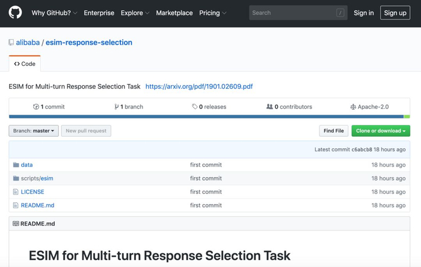This screenshot has height=267, width=421.
Task: Expand the Clone or download menu
Action: click(380, 131)
